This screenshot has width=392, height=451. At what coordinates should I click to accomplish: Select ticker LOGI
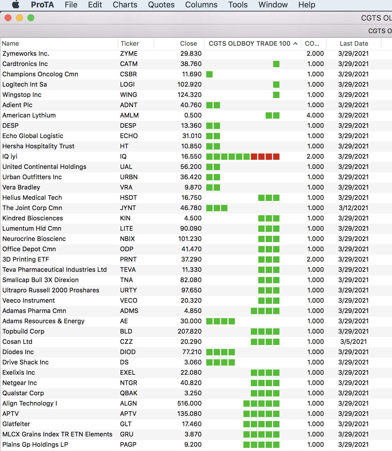[127, 84]
